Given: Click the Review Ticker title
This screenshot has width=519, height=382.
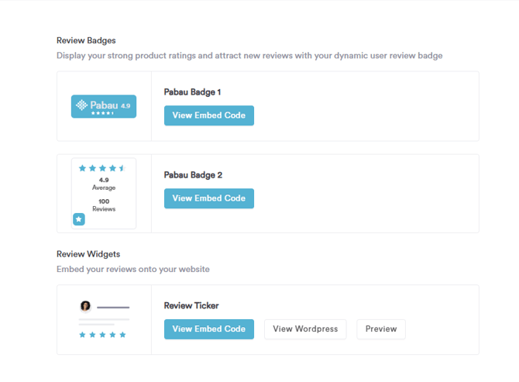Looking at the screenshot, I should (191, 305).
